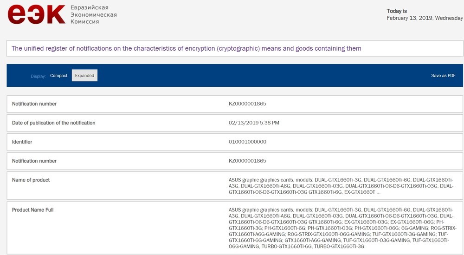Click the date February 13, 2019, Wednesday

(x=425, y=18)
